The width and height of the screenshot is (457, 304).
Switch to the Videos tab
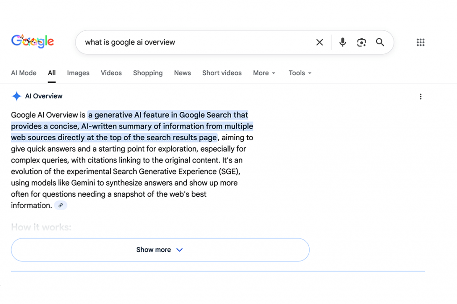pyautogui.click(x=111, y=73)
